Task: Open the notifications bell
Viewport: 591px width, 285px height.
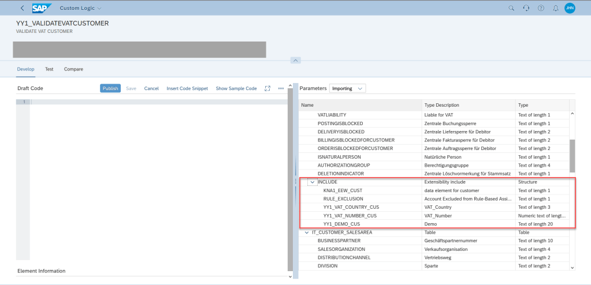Action: click(555, 8)
